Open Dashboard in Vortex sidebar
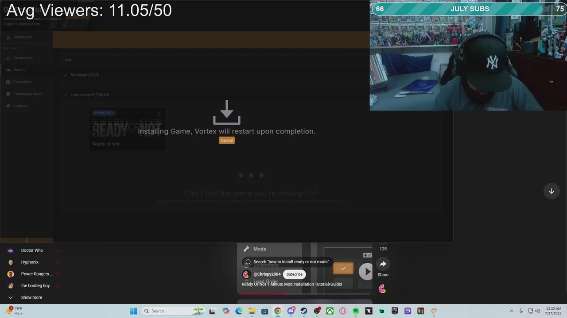Viewport: 567px width, 318px height. point(23,37)
